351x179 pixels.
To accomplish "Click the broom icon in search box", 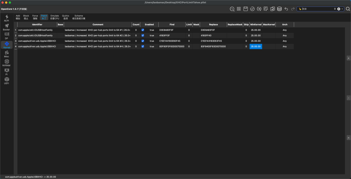I will [300, 9].
